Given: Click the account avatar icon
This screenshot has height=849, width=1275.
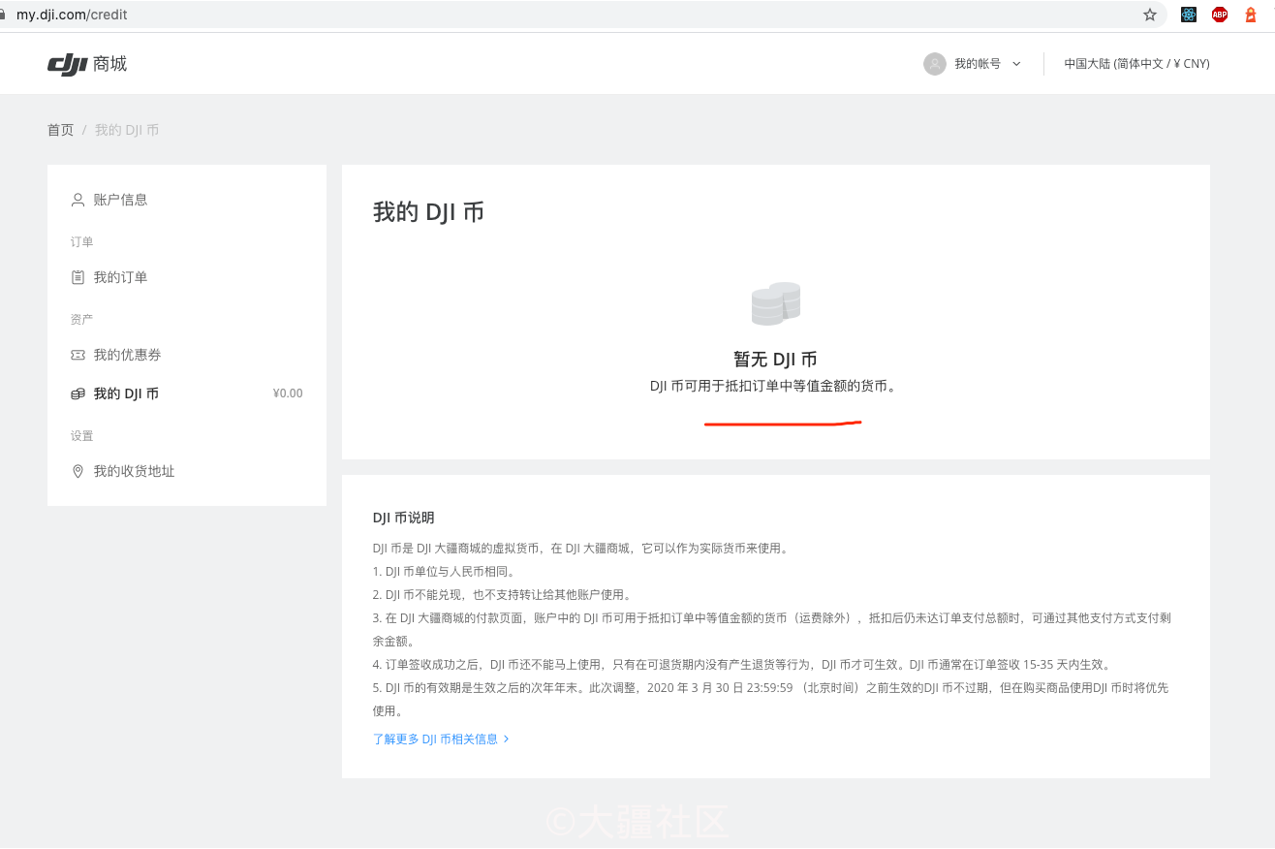Looking at the screenshot, I should point(935,64).
